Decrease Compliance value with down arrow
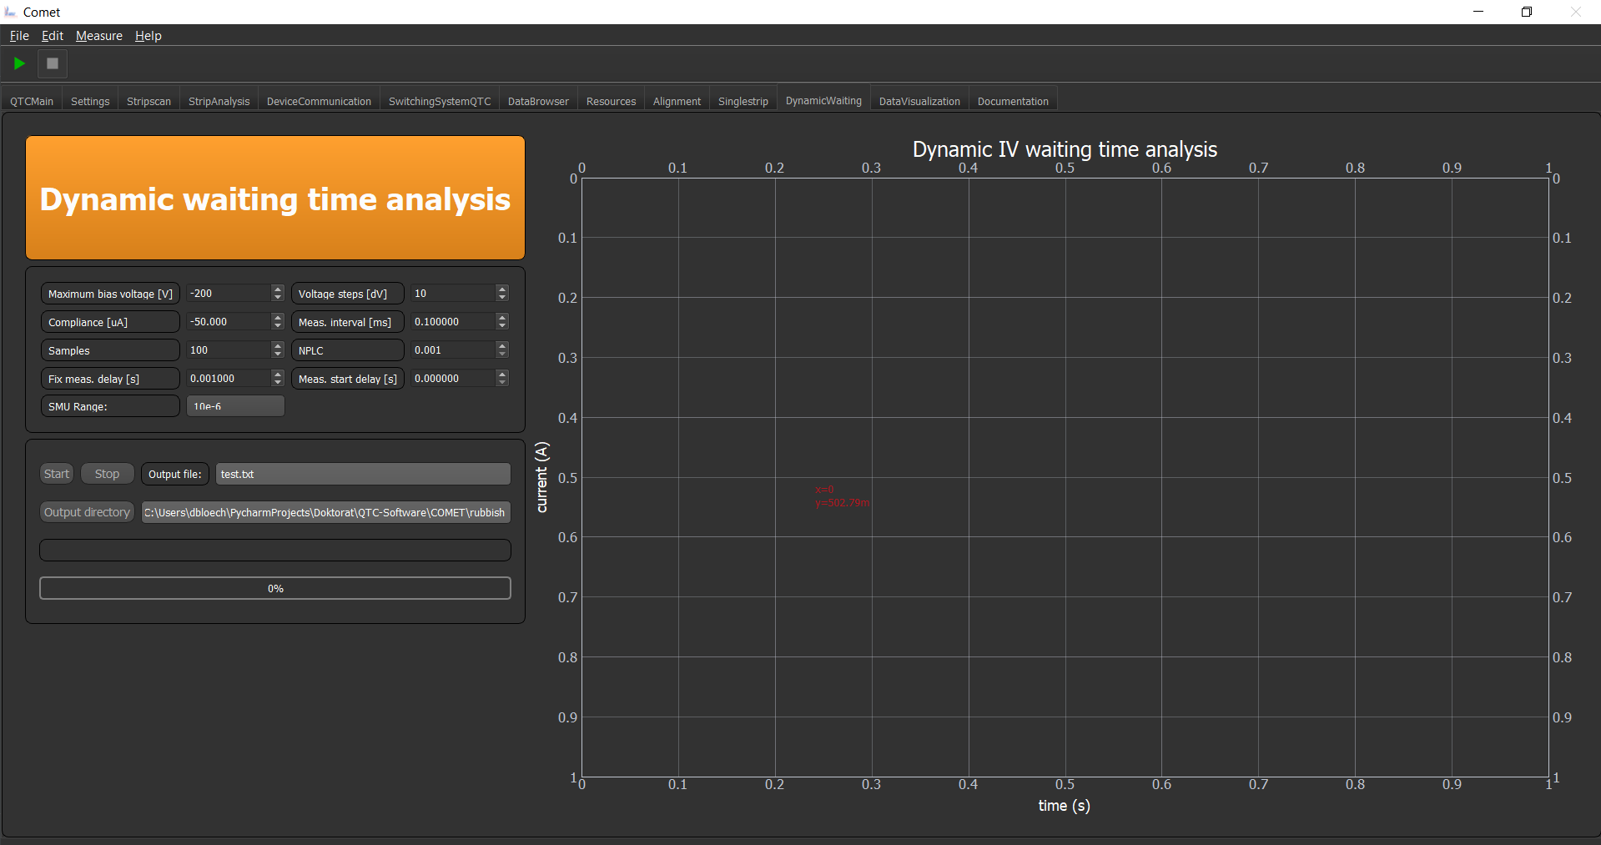Screen dimensions: 1601x845 (x=278, y=326)
